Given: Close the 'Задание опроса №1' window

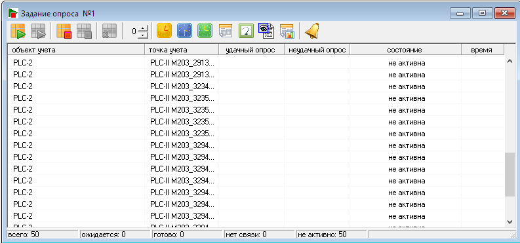Looking at the screenshot, I should tap(504, 13).
